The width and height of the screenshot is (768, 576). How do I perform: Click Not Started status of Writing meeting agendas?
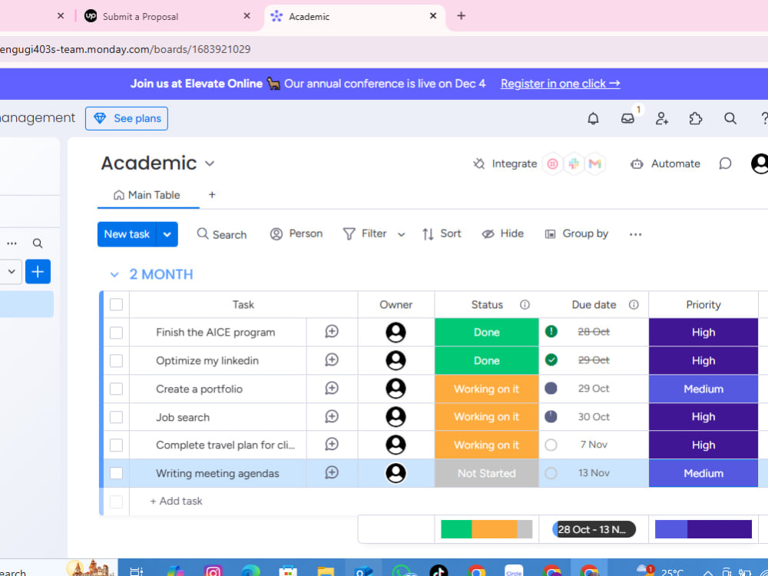486,473
